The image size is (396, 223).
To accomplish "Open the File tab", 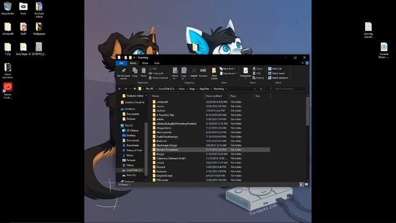I will coord(121,63).
